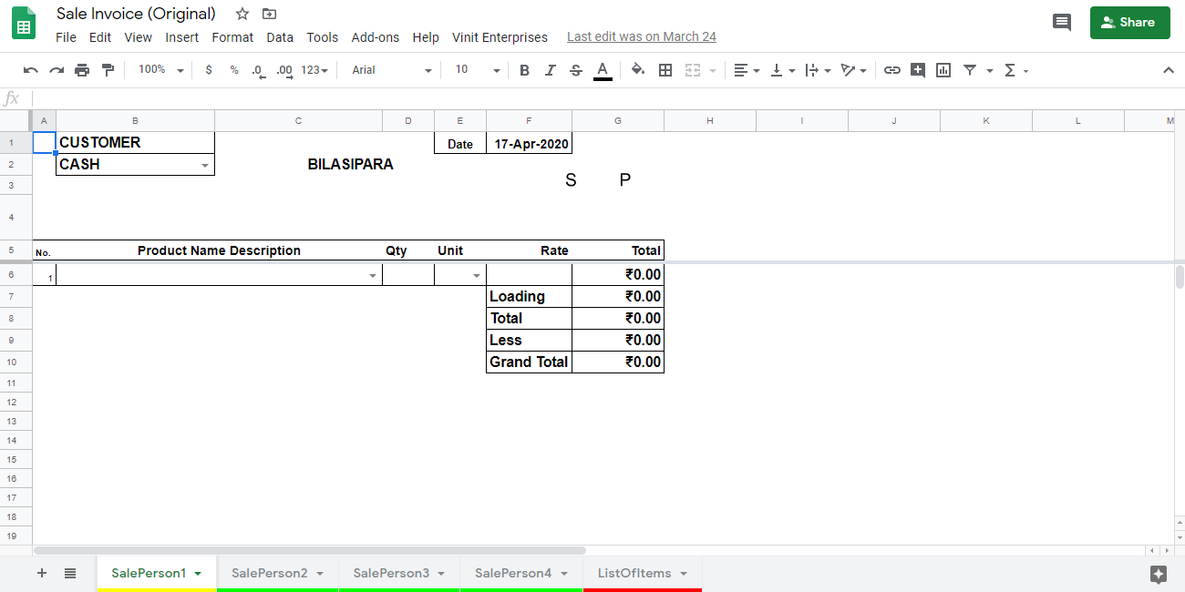Expand the Unit dropdown in the invoice row

(475, 275)
